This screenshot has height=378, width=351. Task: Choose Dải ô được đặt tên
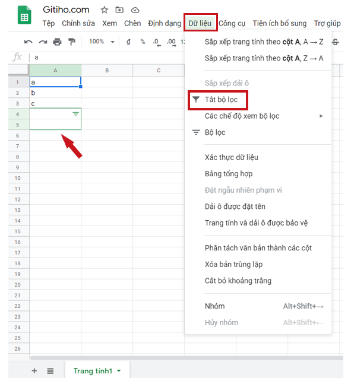point(258,207)
